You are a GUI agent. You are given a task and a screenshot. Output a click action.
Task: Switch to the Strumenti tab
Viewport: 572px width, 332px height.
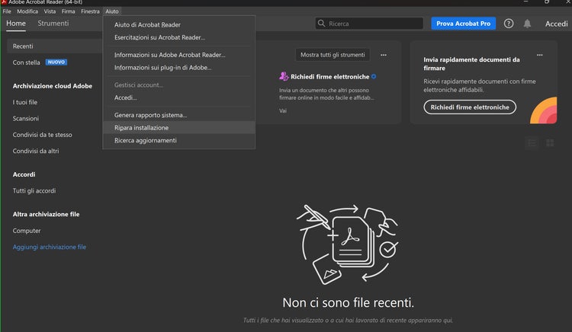(x=53, y=24)
